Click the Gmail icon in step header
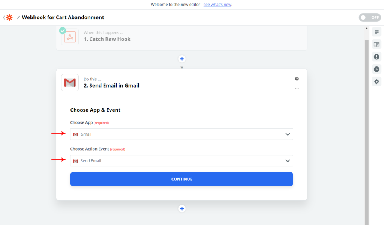Image resolution: width=384 pixels, height=225 pixels. click(70, 83)
